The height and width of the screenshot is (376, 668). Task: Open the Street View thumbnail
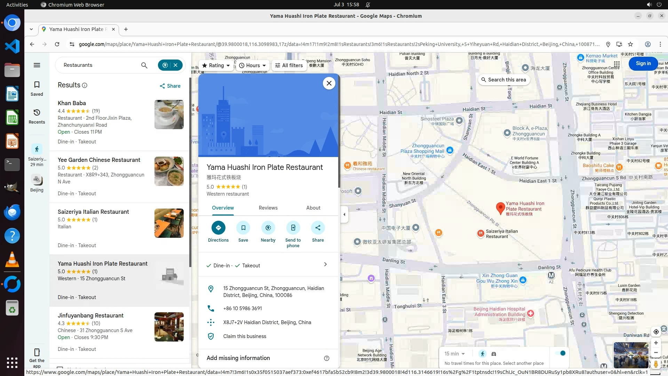coord(630,355)
